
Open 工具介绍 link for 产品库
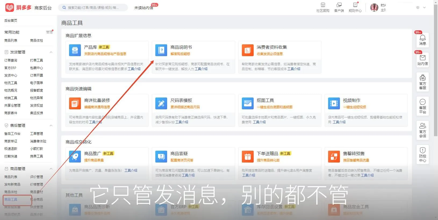pos(134,69)
